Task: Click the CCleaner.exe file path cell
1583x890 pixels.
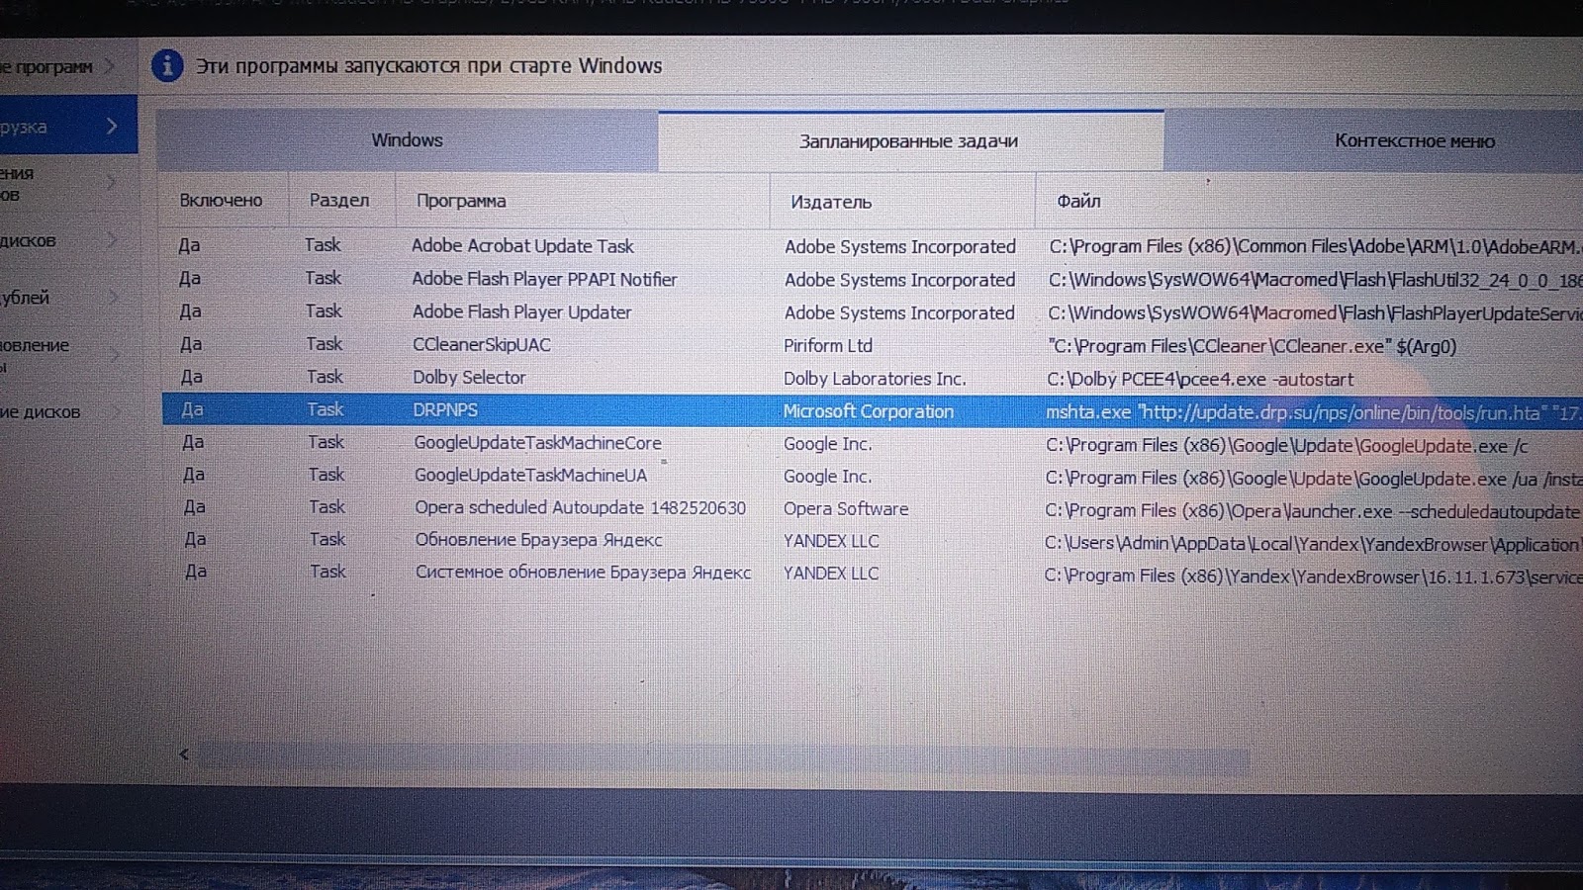Action: pos(1252,346)
